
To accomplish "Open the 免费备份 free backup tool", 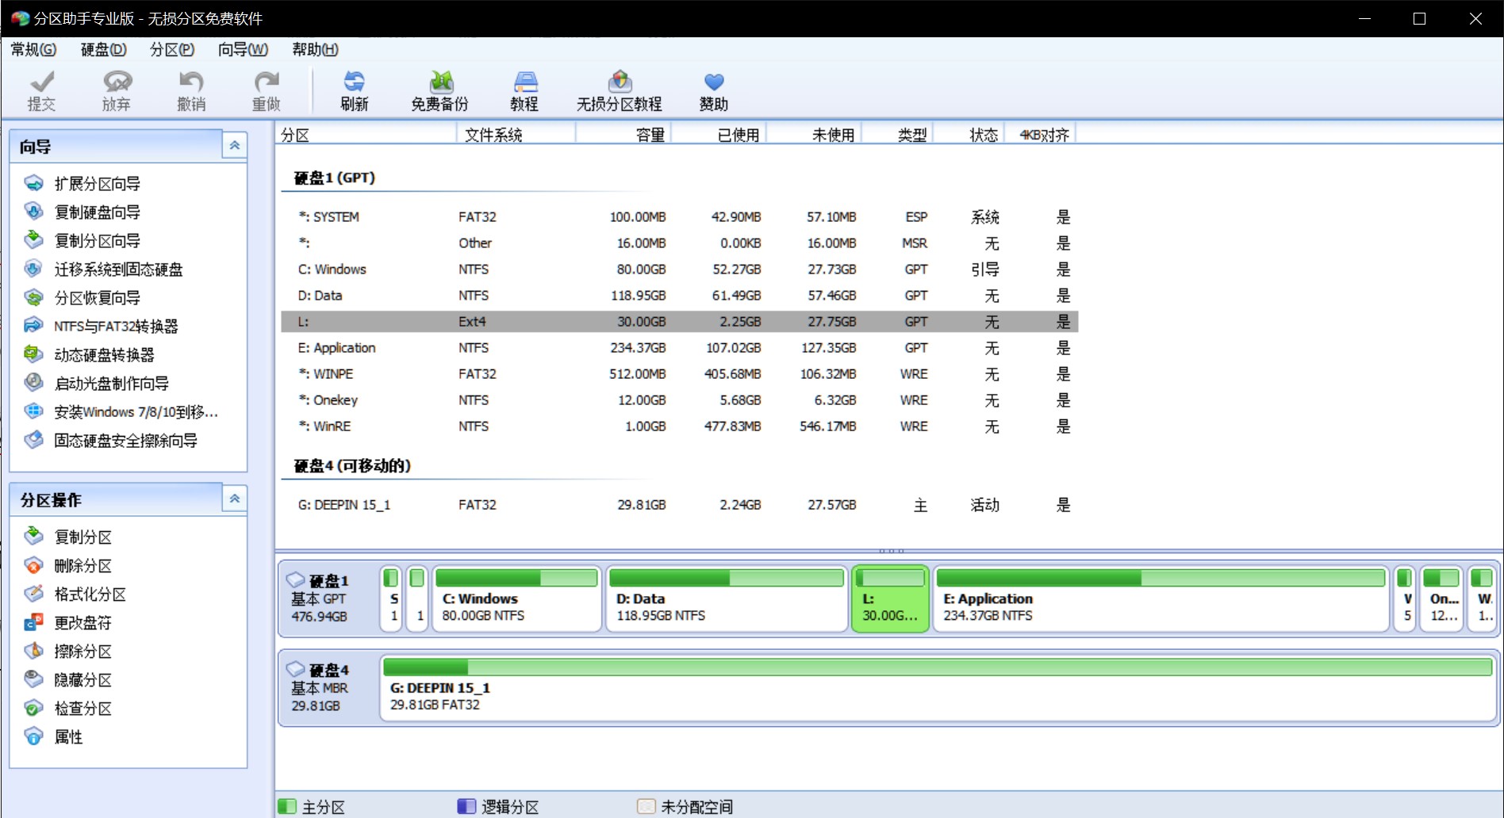I will tap(439, 91).
